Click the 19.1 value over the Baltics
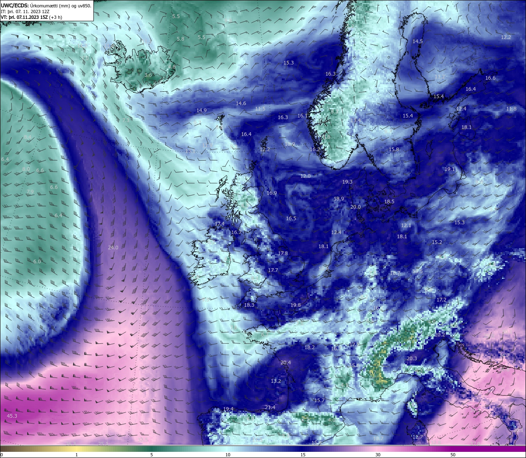 (450, 169)
